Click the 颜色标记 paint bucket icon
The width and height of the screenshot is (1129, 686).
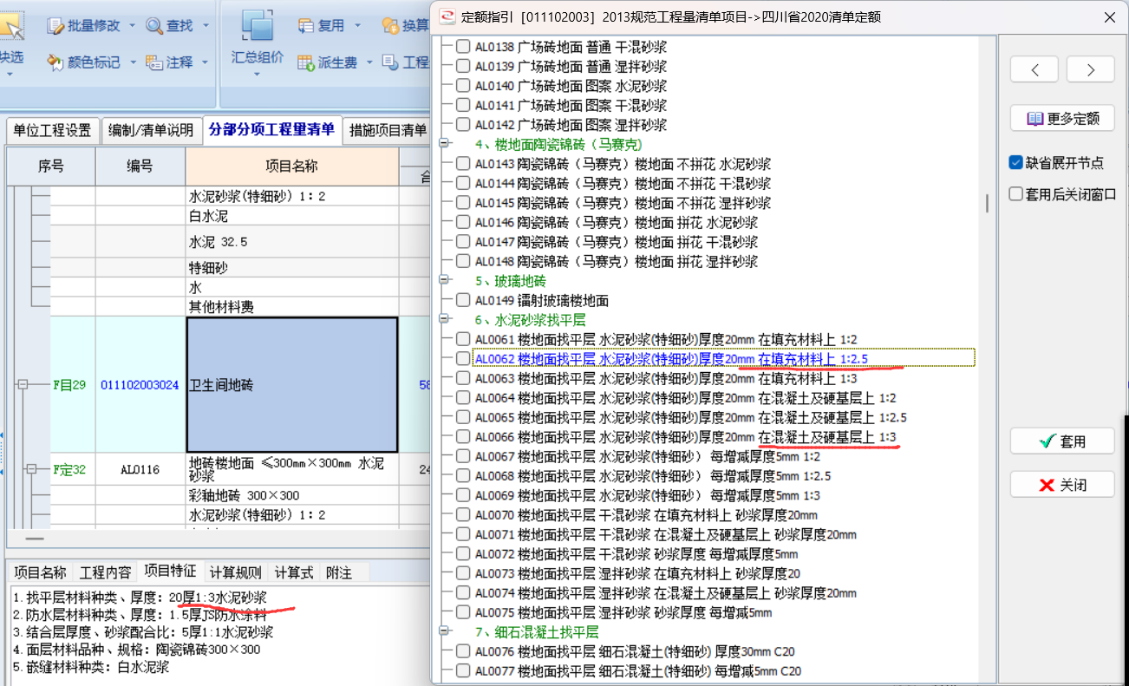[x=56, y=62]
